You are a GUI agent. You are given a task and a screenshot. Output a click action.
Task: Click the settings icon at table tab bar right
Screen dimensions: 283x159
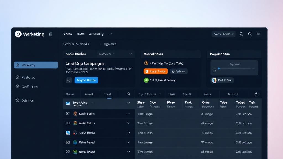click(256, 94)
